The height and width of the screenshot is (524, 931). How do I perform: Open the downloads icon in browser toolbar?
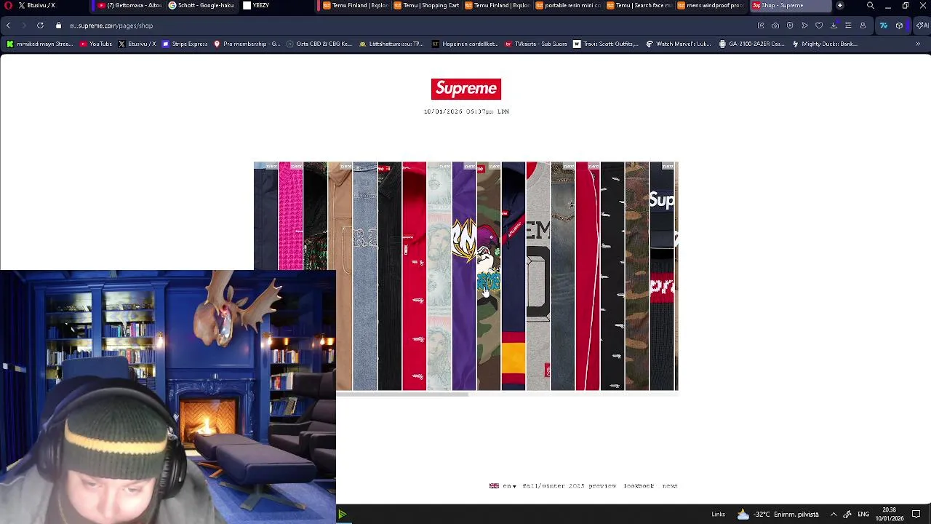point(834,25)
